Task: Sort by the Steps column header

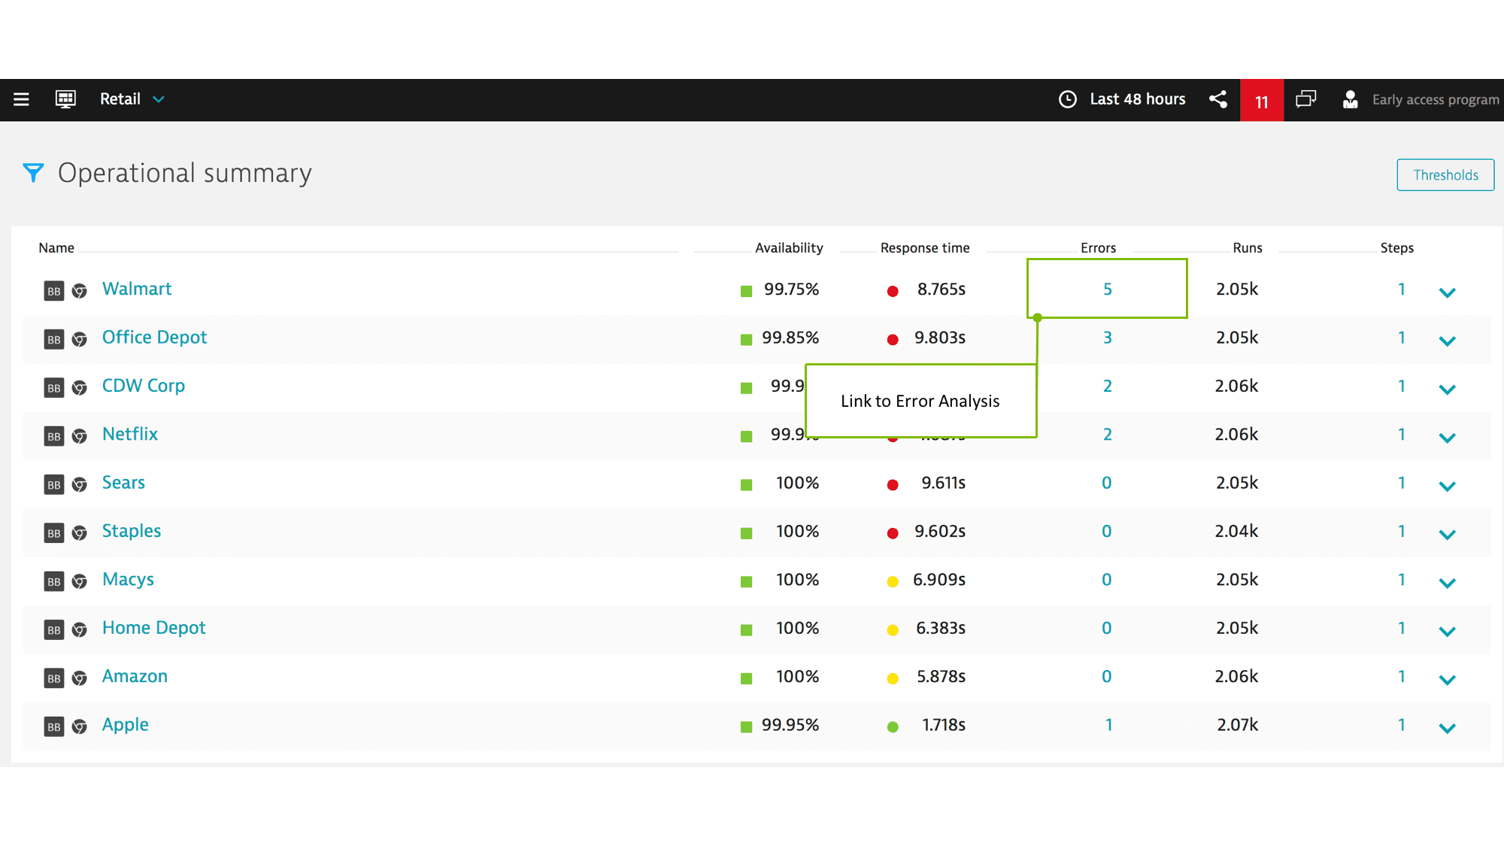Action: (1396, 247)
